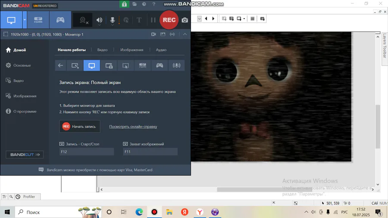Click capture area rectangle icon beside resolution
The image size is (388, 218).
coord(6,34)
